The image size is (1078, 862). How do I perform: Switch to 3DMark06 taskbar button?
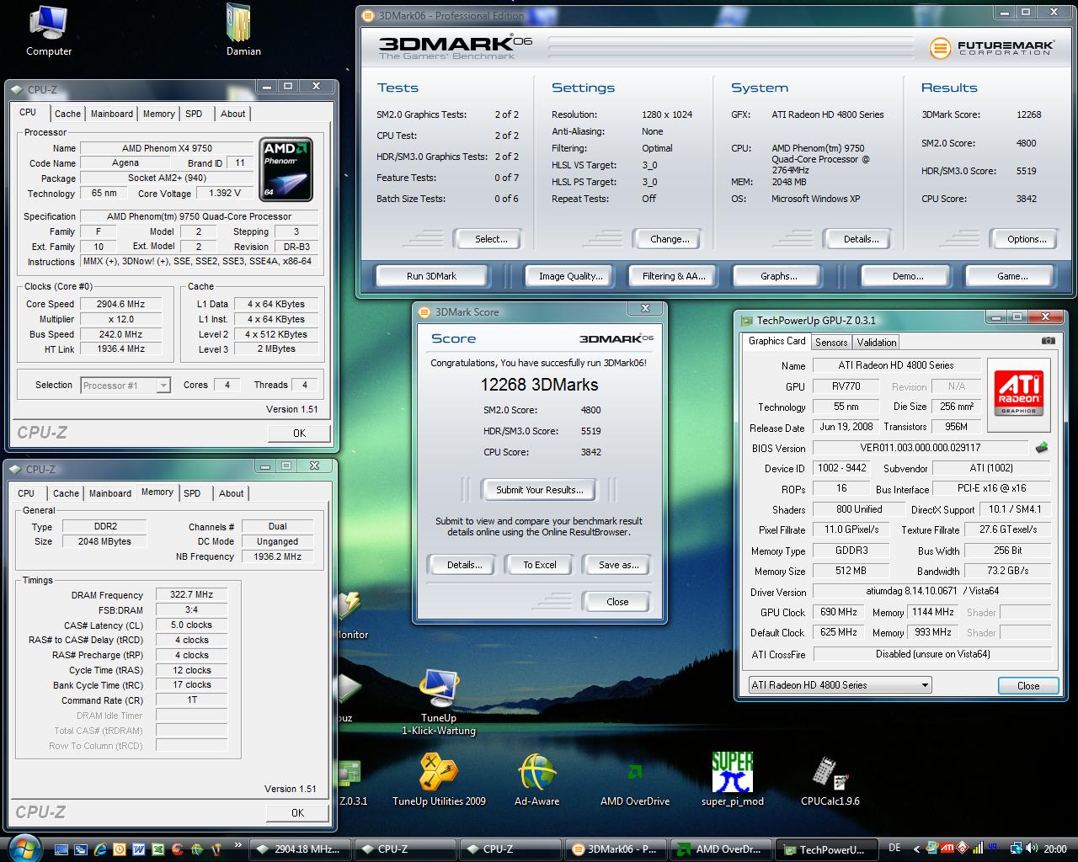tap(615, 849)
